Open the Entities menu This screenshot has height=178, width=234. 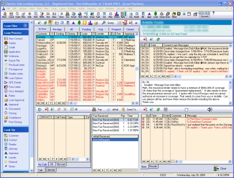72,9
